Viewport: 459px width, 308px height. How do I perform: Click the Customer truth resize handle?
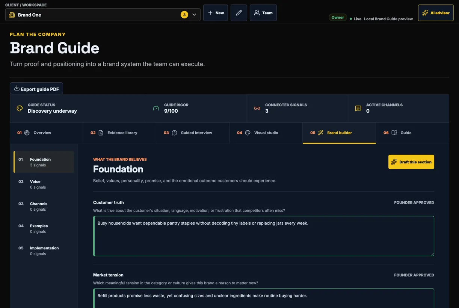coord(432,254)
